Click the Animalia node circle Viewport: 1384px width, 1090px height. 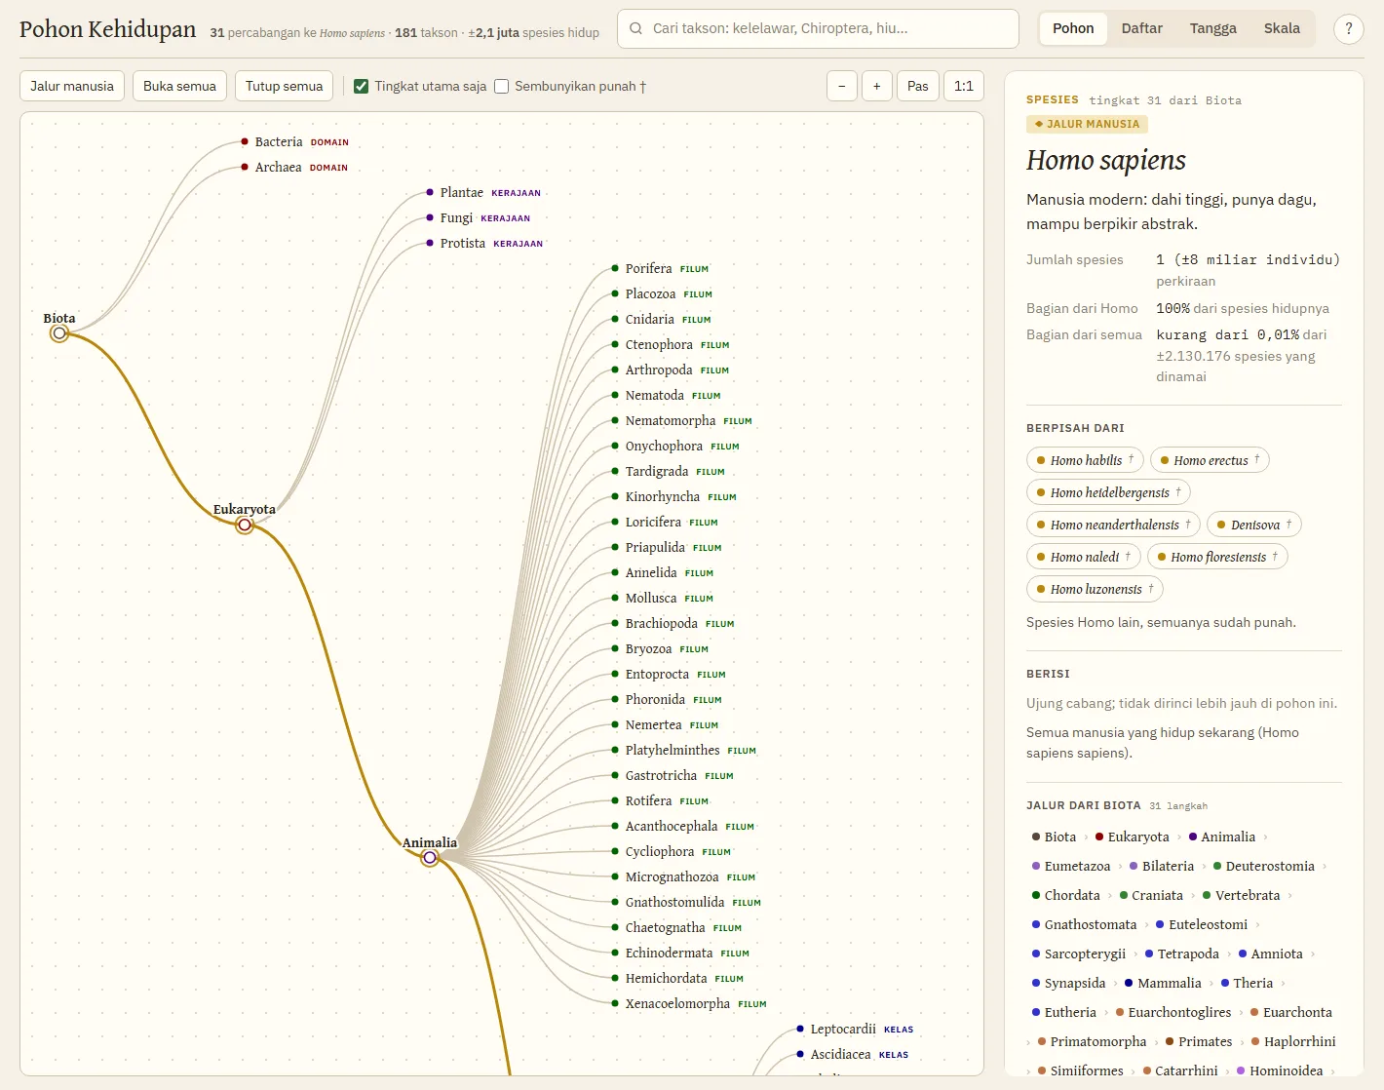(430, 858)
